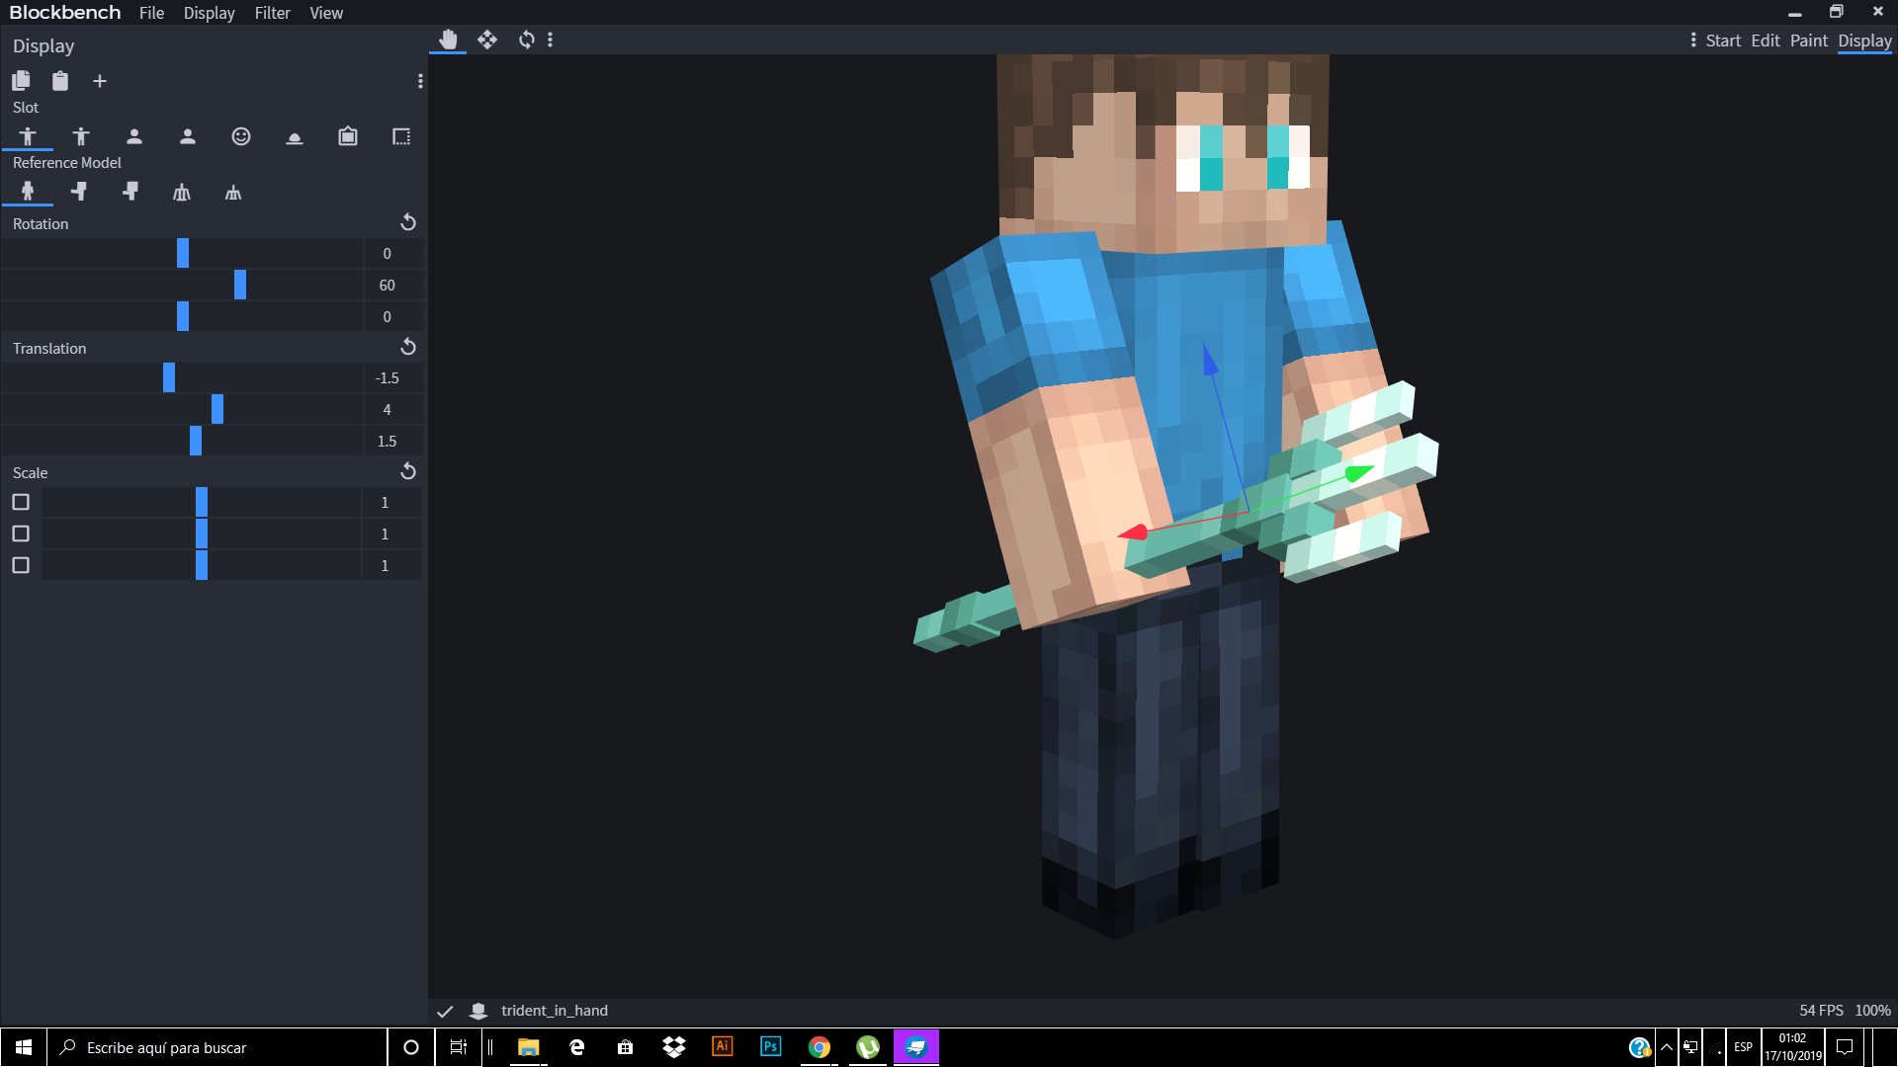Viewport: 1898px width, 1067px height.
Task: Click the plus icon to add preset
Action: tap(100, 81)
